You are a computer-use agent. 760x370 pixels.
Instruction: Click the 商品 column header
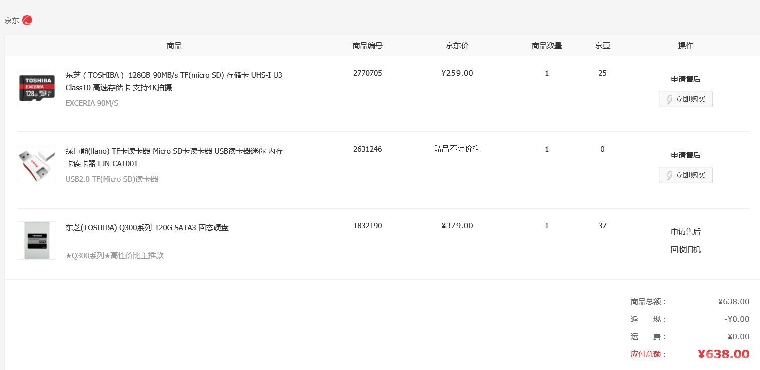tap(174, 45)
